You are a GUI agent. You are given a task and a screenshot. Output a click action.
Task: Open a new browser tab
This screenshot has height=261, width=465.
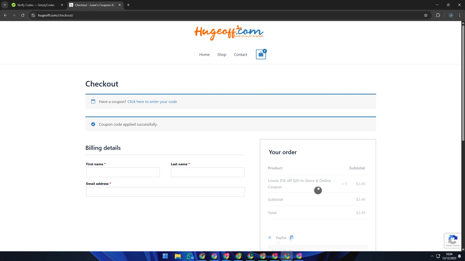click(128, 5)
